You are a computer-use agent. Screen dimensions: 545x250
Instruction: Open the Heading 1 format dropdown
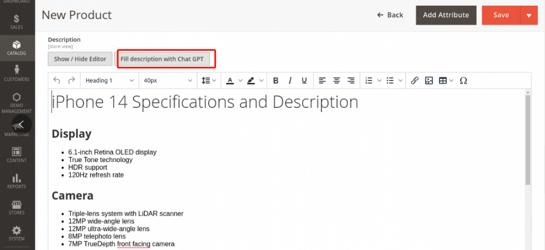click(109, 81)
